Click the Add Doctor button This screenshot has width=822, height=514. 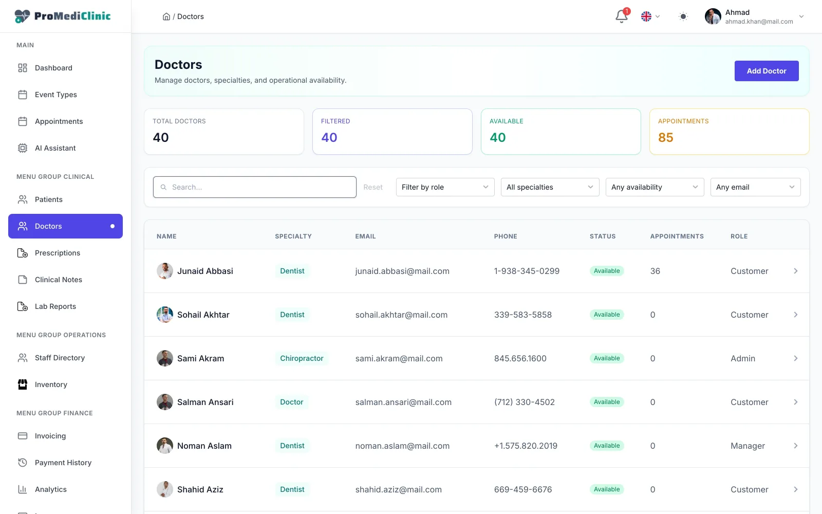coord(767,71)
